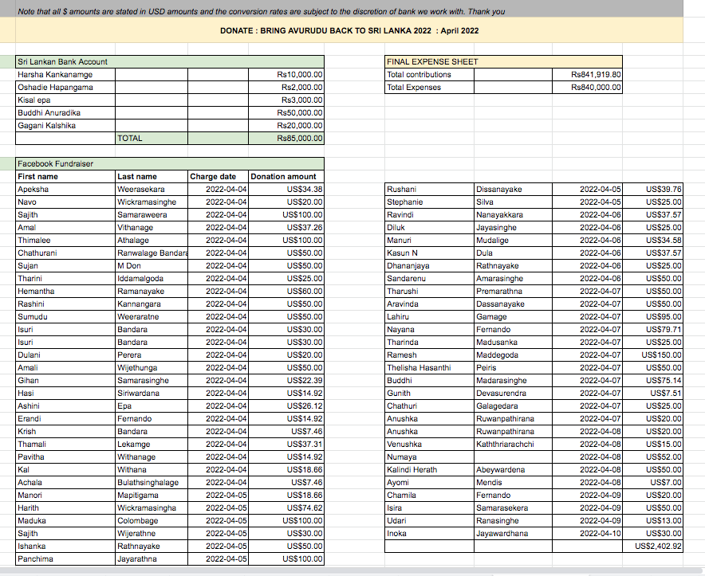Select the US$37.26 donation cell
Screen dimensions: 705x576
pyautogui.click(x=286, y=227)
